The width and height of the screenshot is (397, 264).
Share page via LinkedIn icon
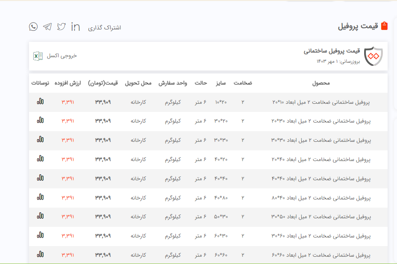[x=76, y=26]
